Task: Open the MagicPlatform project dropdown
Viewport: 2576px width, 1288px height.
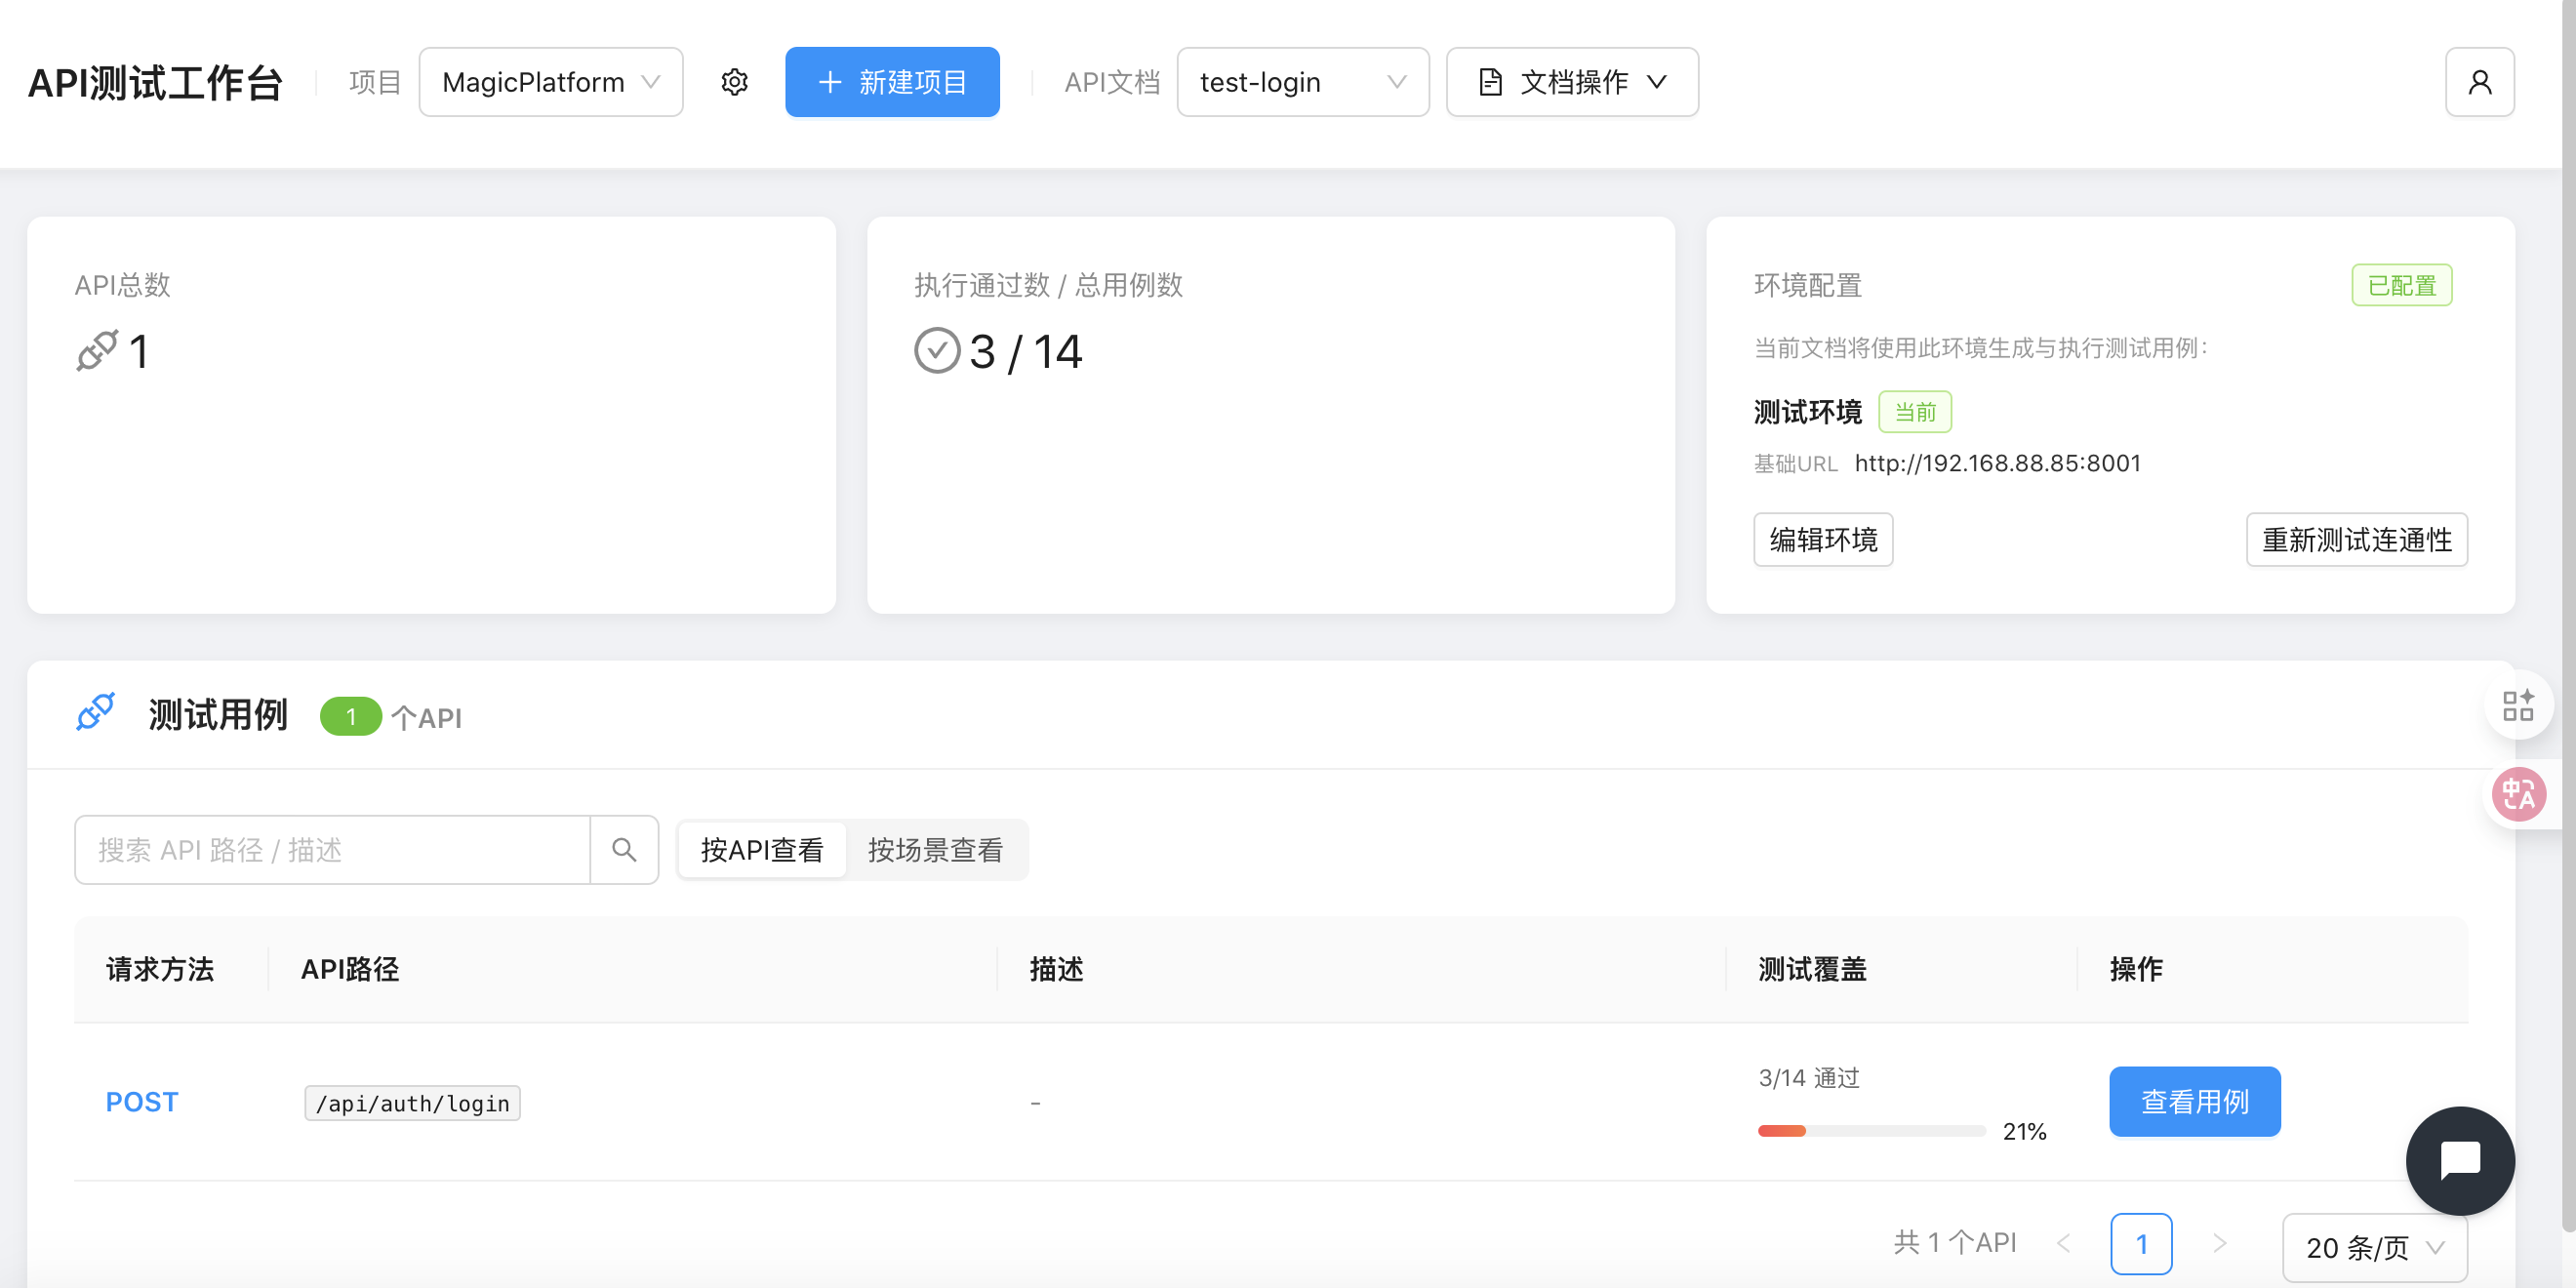Action: tap(550, 82)
